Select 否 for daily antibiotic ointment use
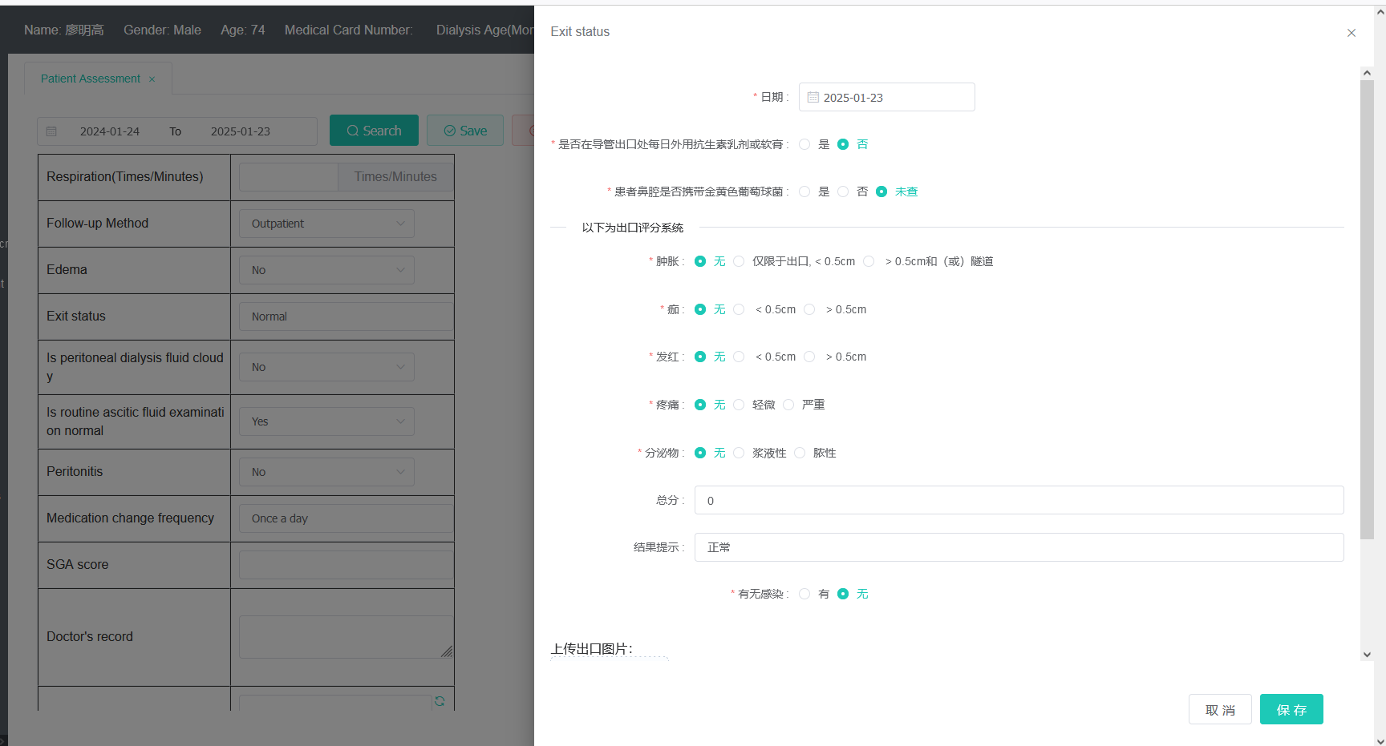Viewport: 1386px width, 746px height. click(x=843, y=144)
